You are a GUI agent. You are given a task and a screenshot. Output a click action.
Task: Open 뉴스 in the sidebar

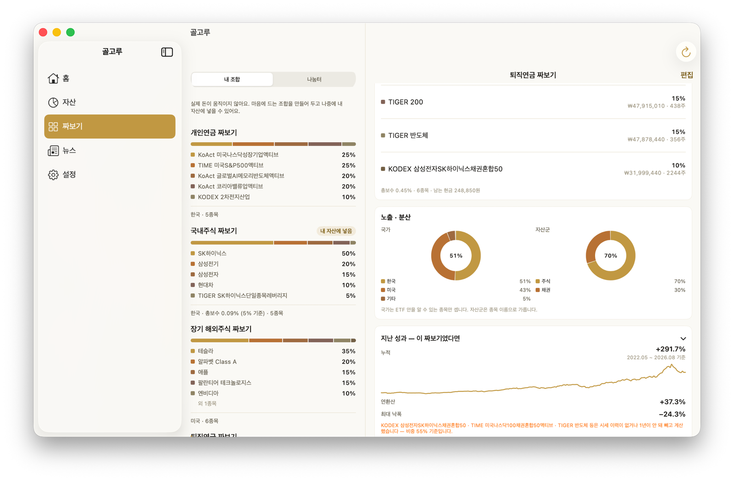pyautogui.click(x=110, y=150)
